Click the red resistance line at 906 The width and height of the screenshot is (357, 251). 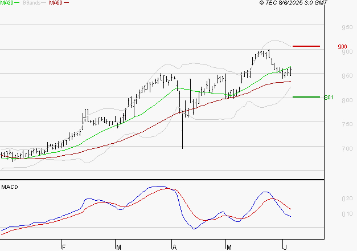pos(306,46)
